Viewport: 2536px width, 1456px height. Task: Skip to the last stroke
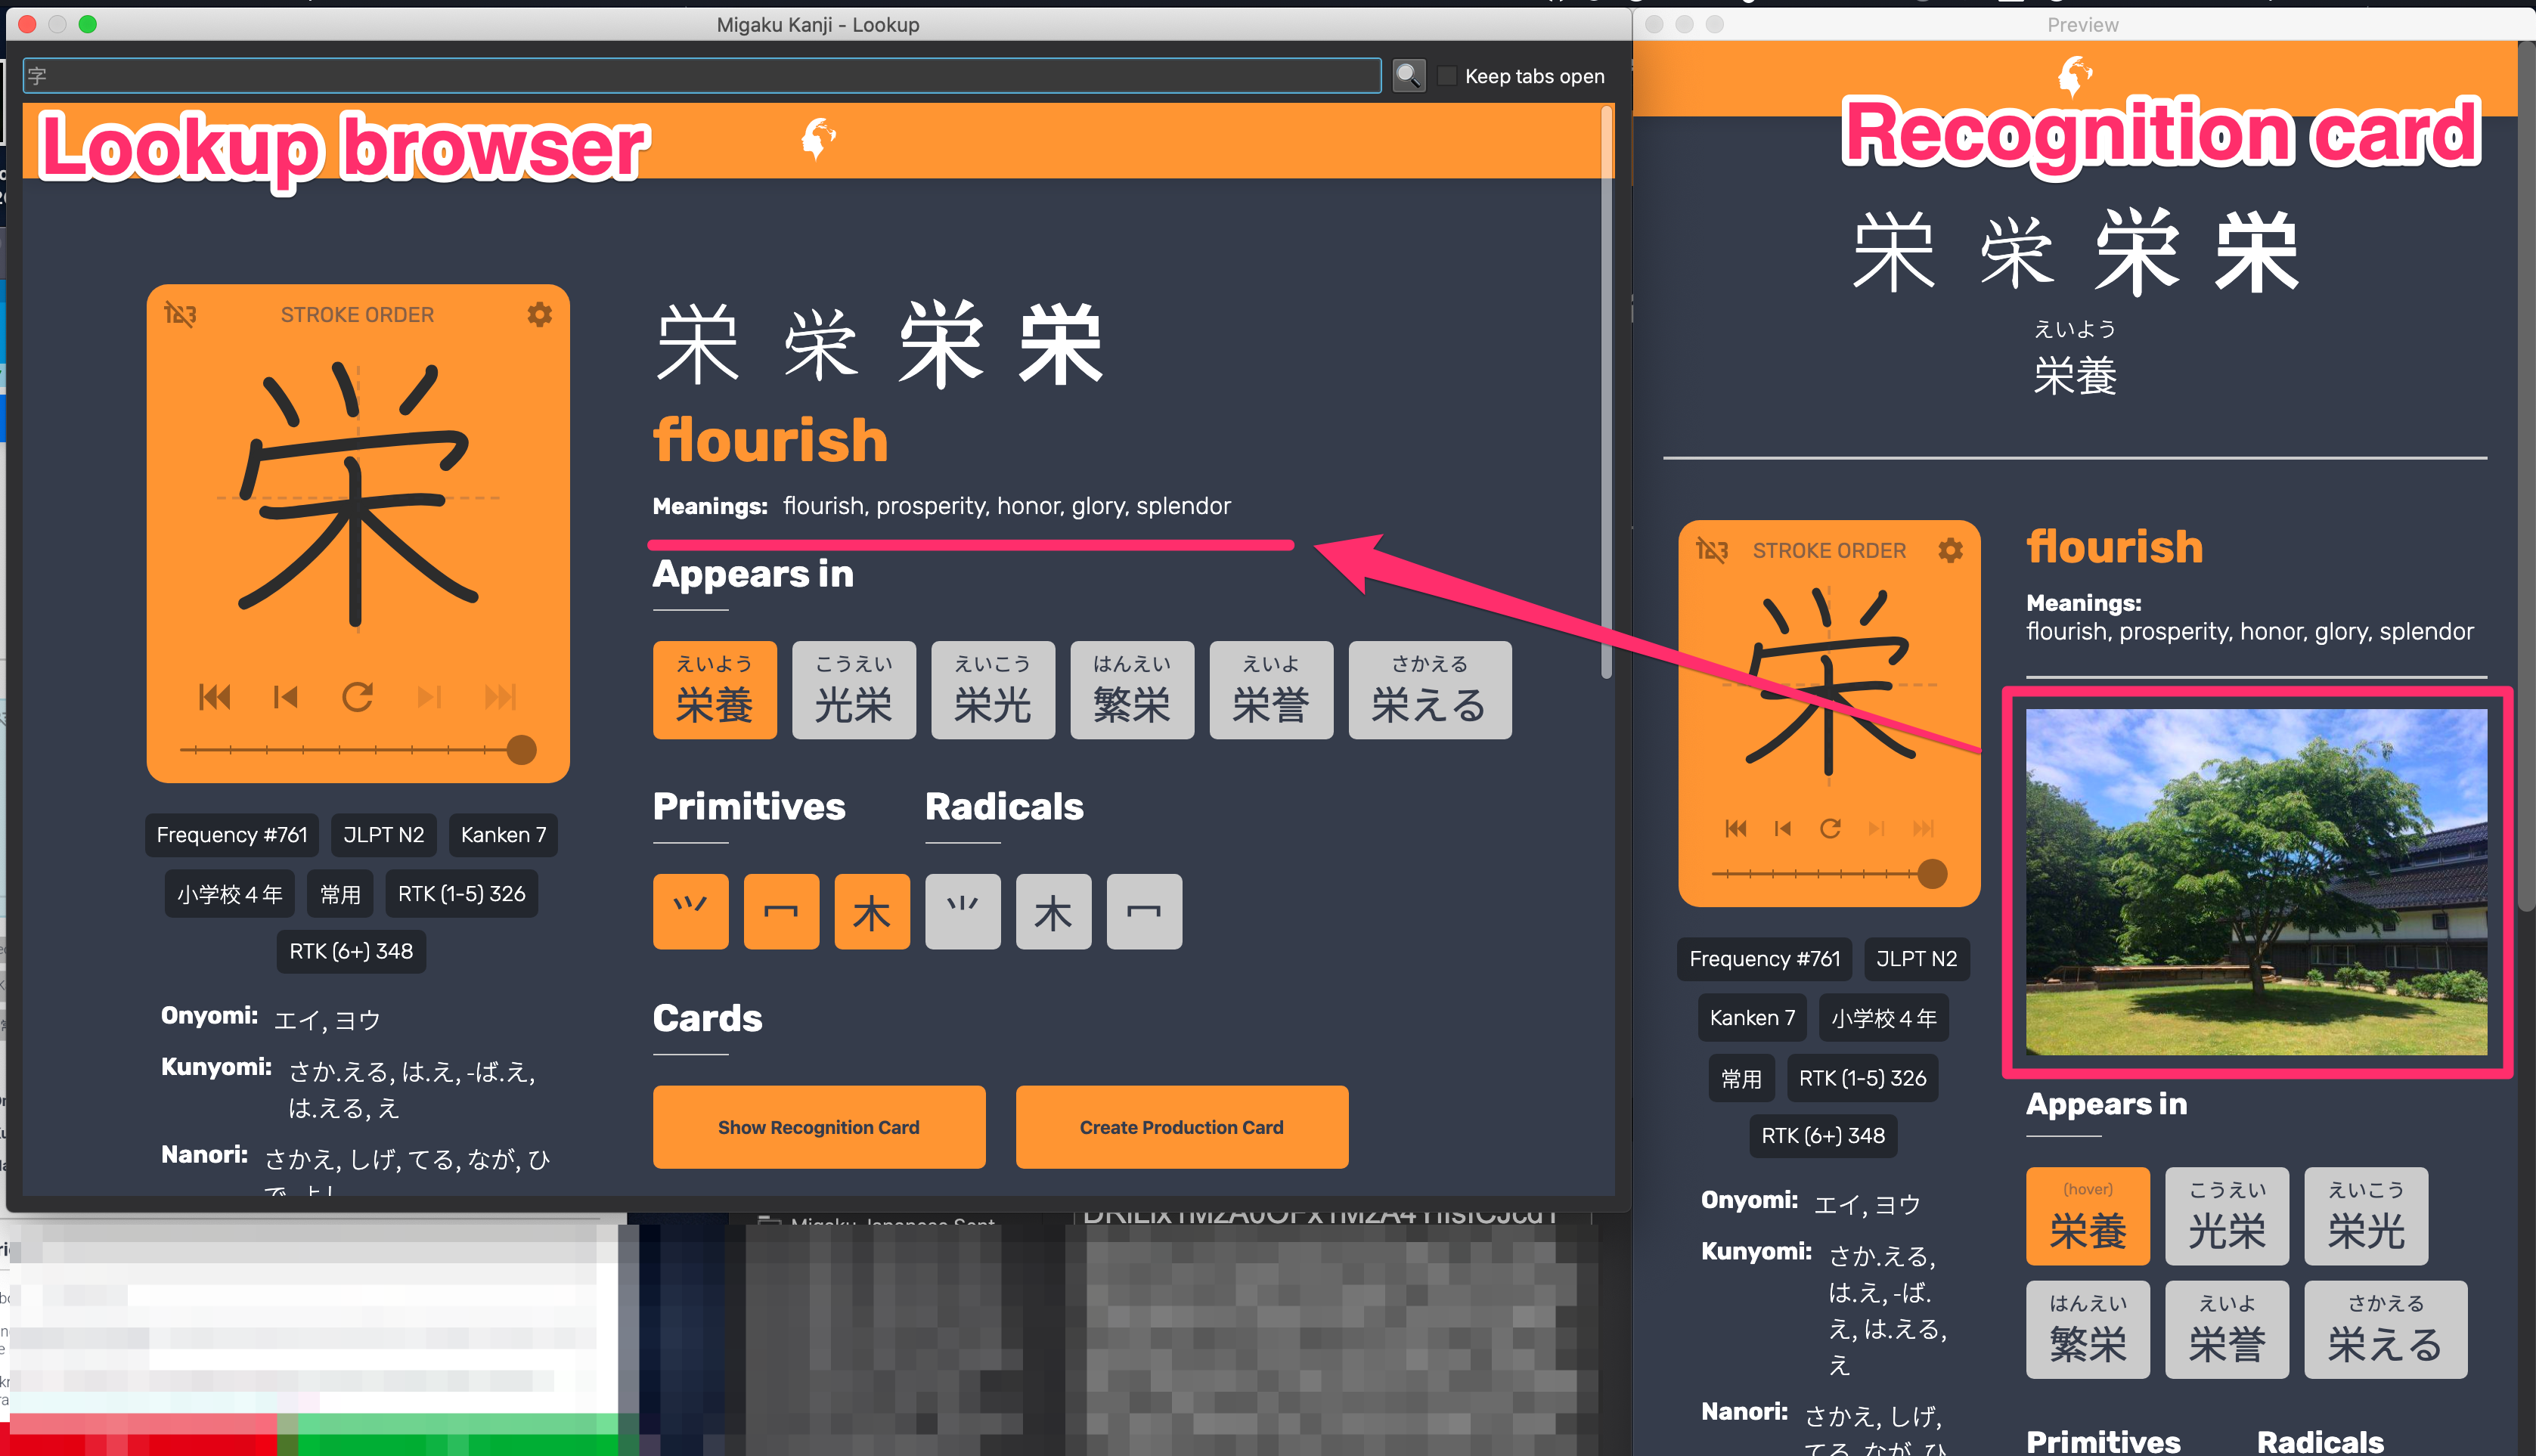pos(500,698)
